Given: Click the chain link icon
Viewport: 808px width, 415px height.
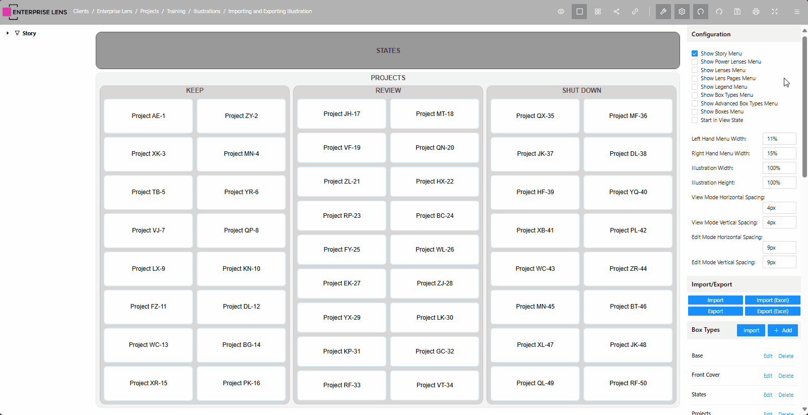Looking at the screenshot, I should click(635, 12).
